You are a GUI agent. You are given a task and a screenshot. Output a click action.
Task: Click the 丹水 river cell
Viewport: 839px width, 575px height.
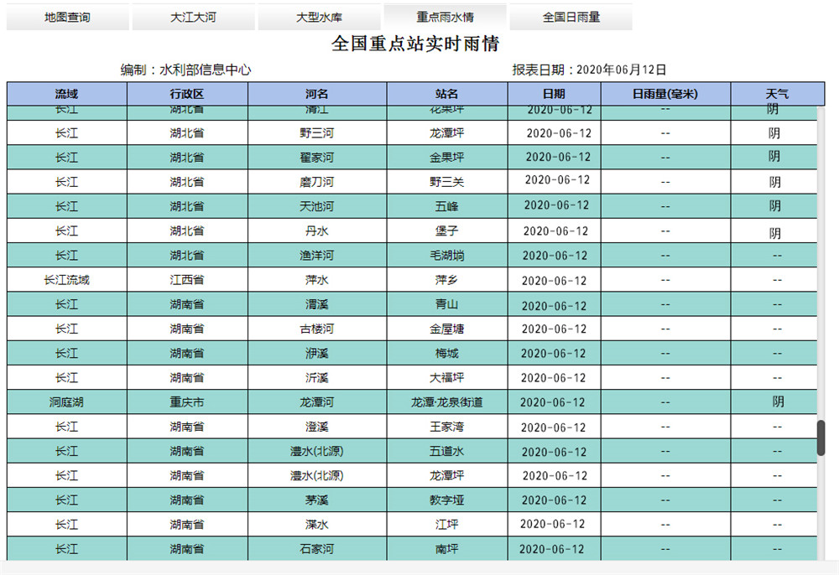(x=317, y=231)
